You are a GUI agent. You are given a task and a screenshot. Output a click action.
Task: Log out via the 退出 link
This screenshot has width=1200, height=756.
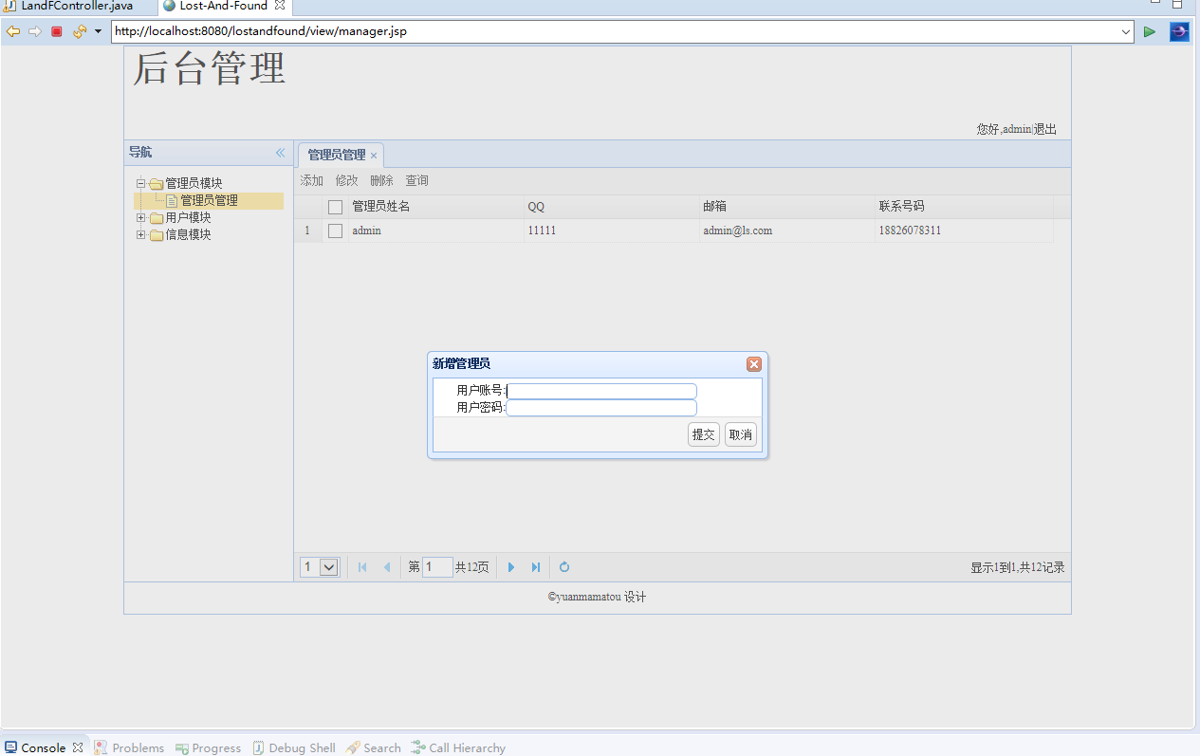point(1043,129)
